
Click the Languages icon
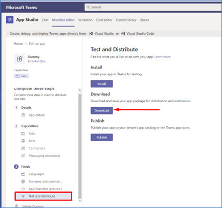click(x=23, y=174)
